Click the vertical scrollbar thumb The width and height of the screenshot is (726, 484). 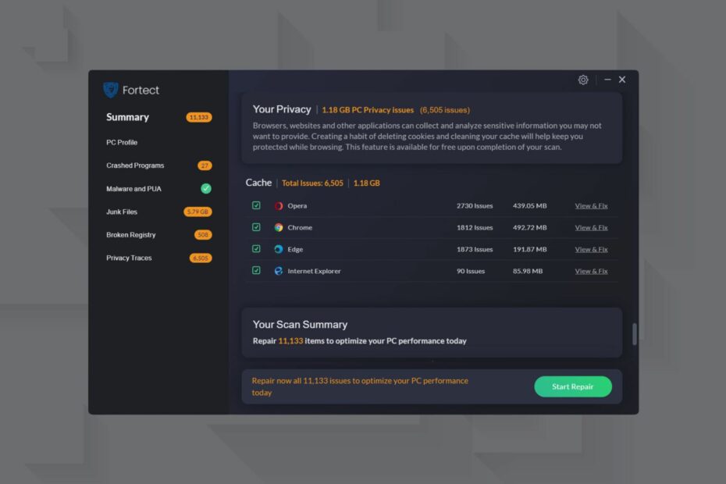coord(635,334)
